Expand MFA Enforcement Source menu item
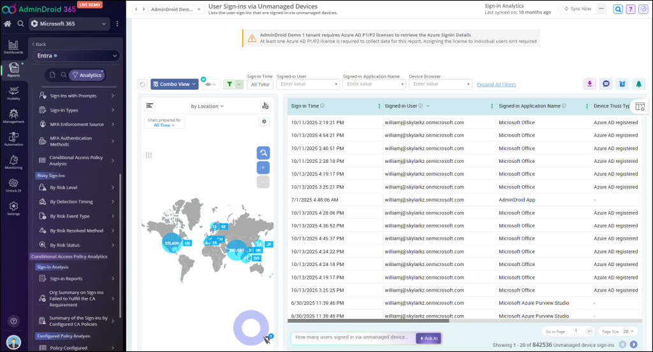This screenshot has width=653, height=352. [x=77, y=124]
